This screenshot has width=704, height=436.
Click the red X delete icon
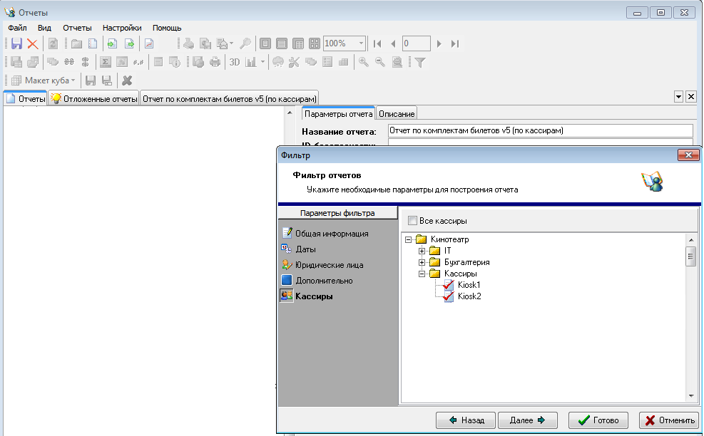click(x=32, y=43)
